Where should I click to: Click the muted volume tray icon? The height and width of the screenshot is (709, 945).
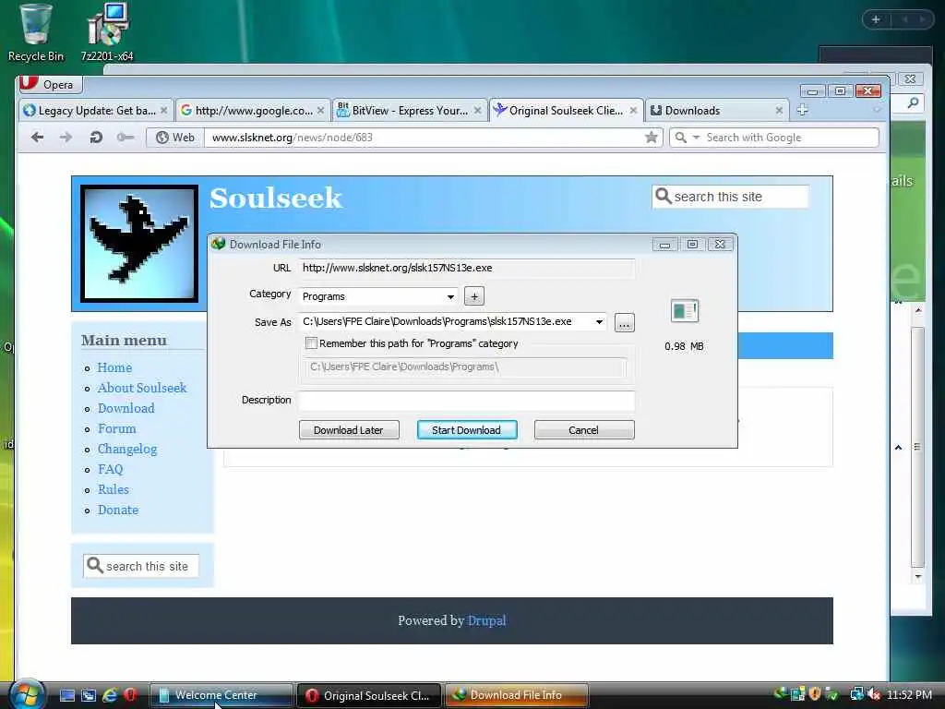pyautogui.click(x=873, y=694)
